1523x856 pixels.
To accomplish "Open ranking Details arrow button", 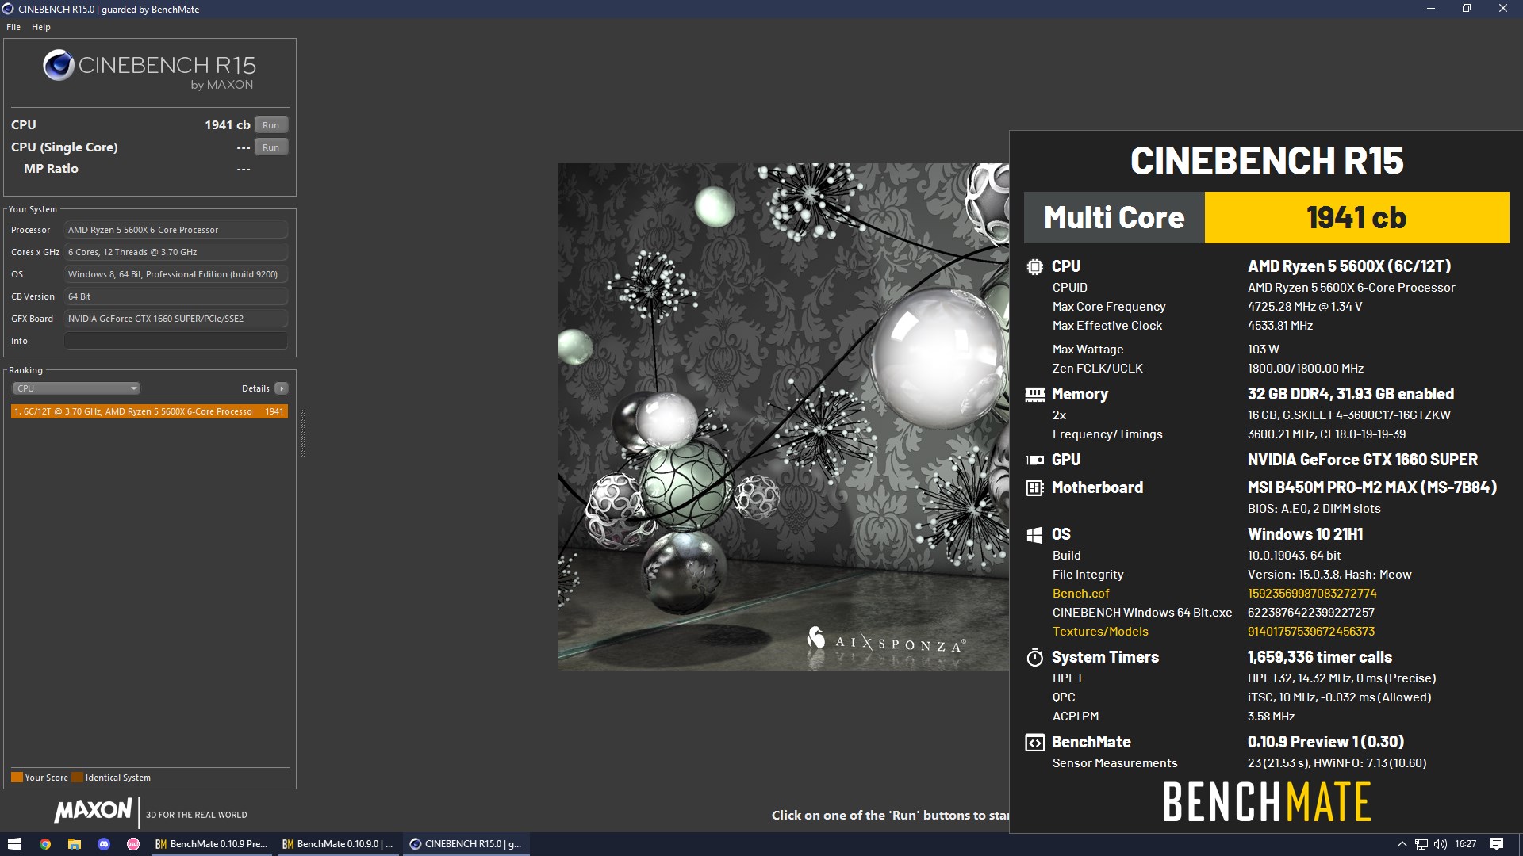I will pos(282,388).
